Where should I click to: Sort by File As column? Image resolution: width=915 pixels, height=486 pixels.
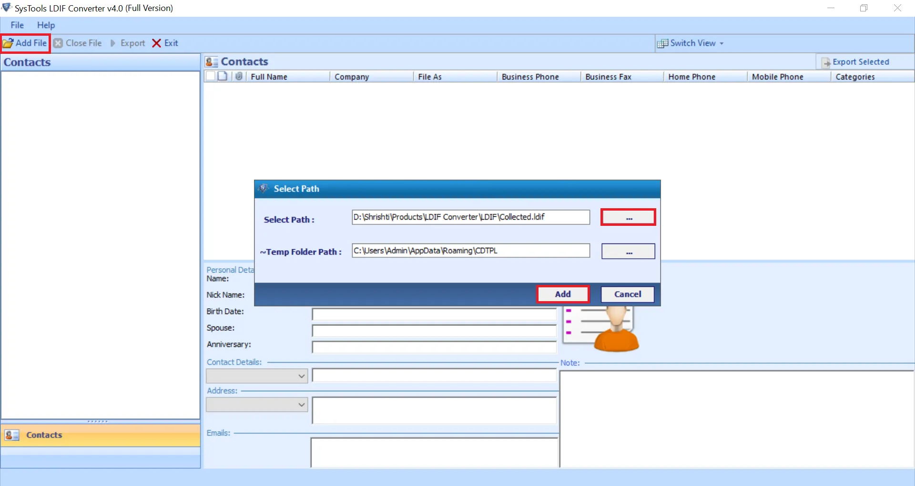coord(455,77)
